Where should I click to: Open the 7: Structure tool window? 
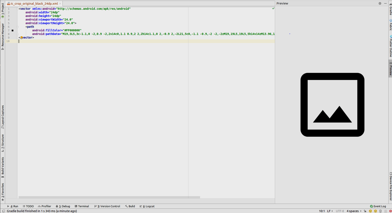click(3, 143)
